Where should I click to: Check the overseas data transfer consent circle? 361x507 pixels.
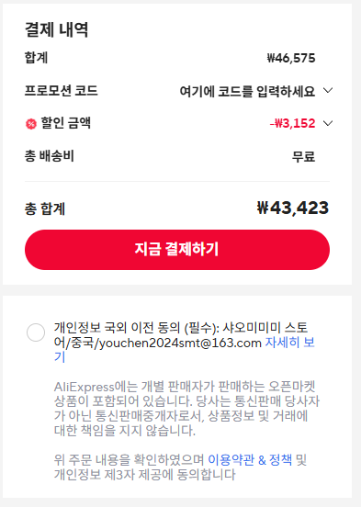(x=36, y=332)
